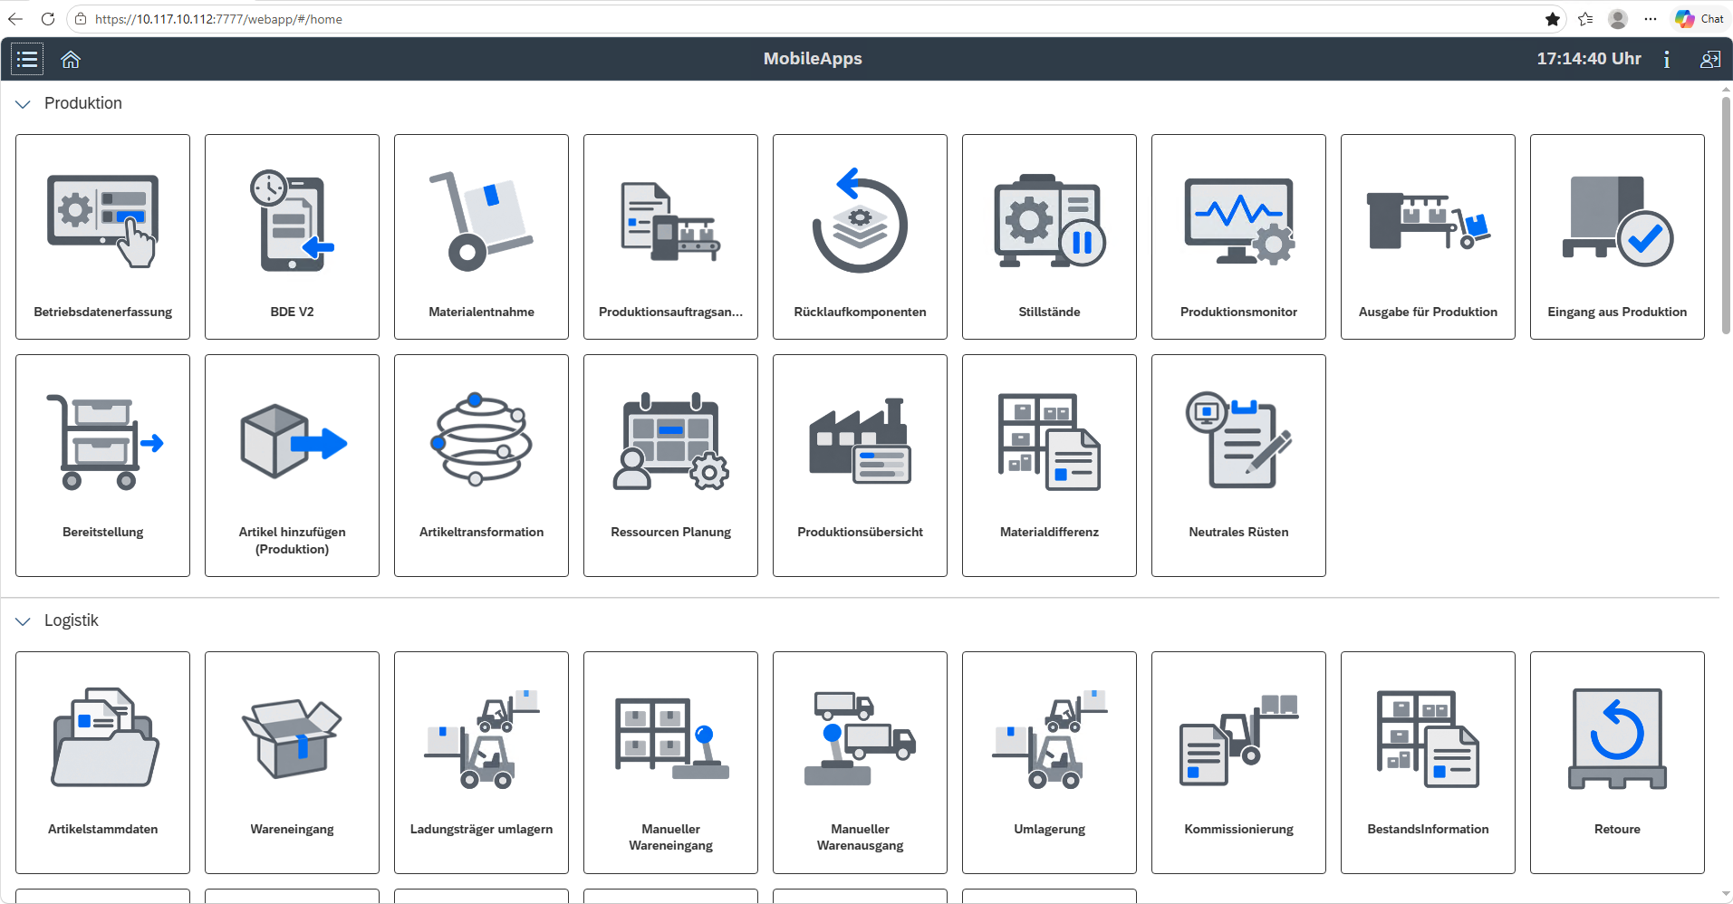Open the BDE V2 app tile

click(292, 236)
